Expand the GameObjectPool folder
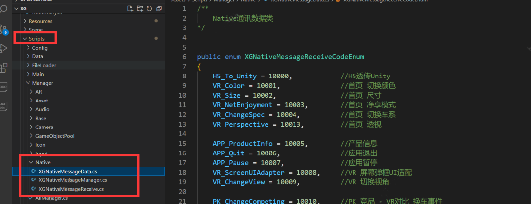The image size is (531, 204). click(x=88, y=136)
